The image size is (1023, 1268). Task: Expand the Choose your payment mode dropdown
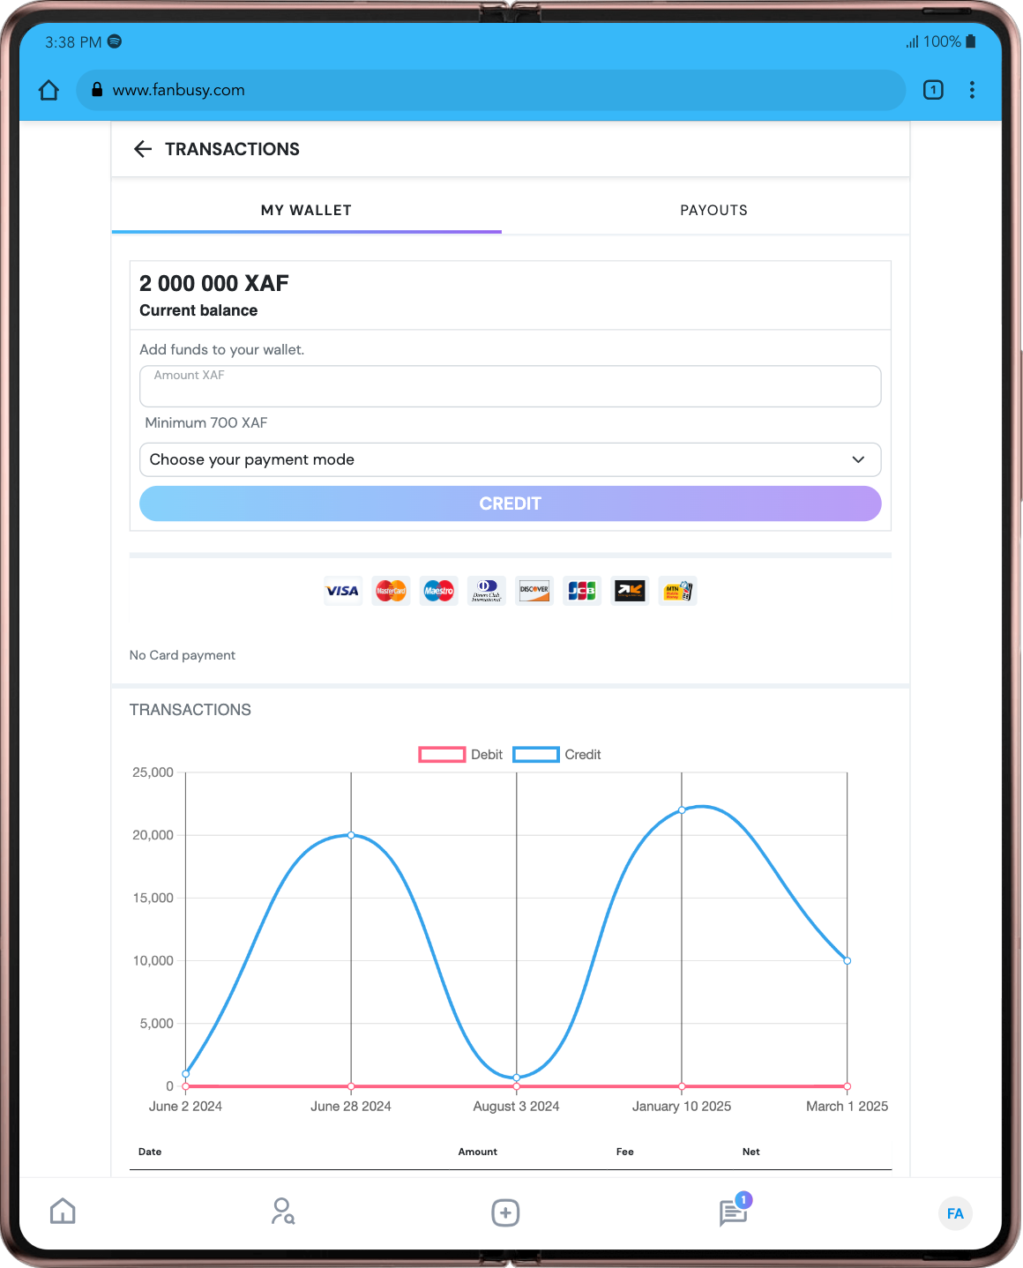pos(510,459)
